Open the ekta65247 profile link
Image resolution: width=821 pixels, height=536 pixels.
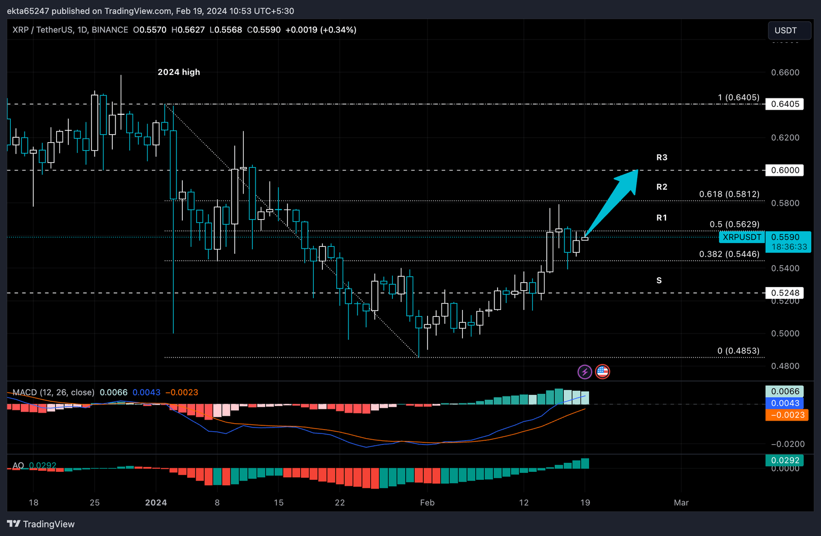click(28, 11)
